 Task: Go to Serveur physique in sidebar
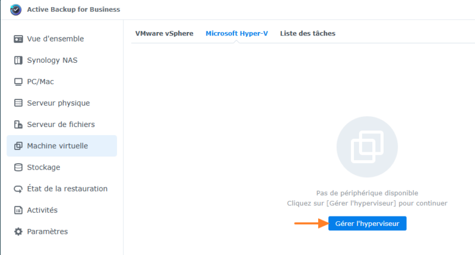[58, 103]
